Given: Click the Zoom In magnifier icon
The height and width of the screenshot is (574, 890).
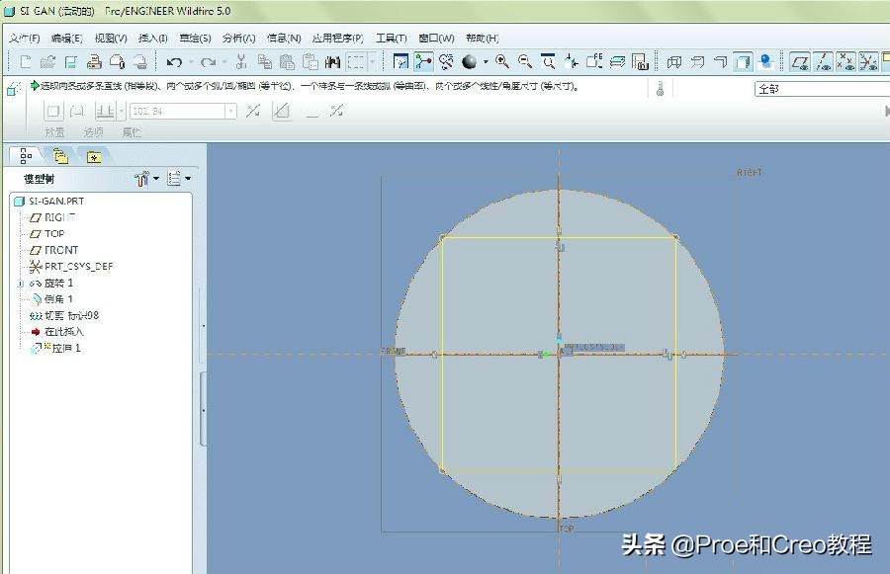Looking at the screenshot, I should [x=502, y=62].
